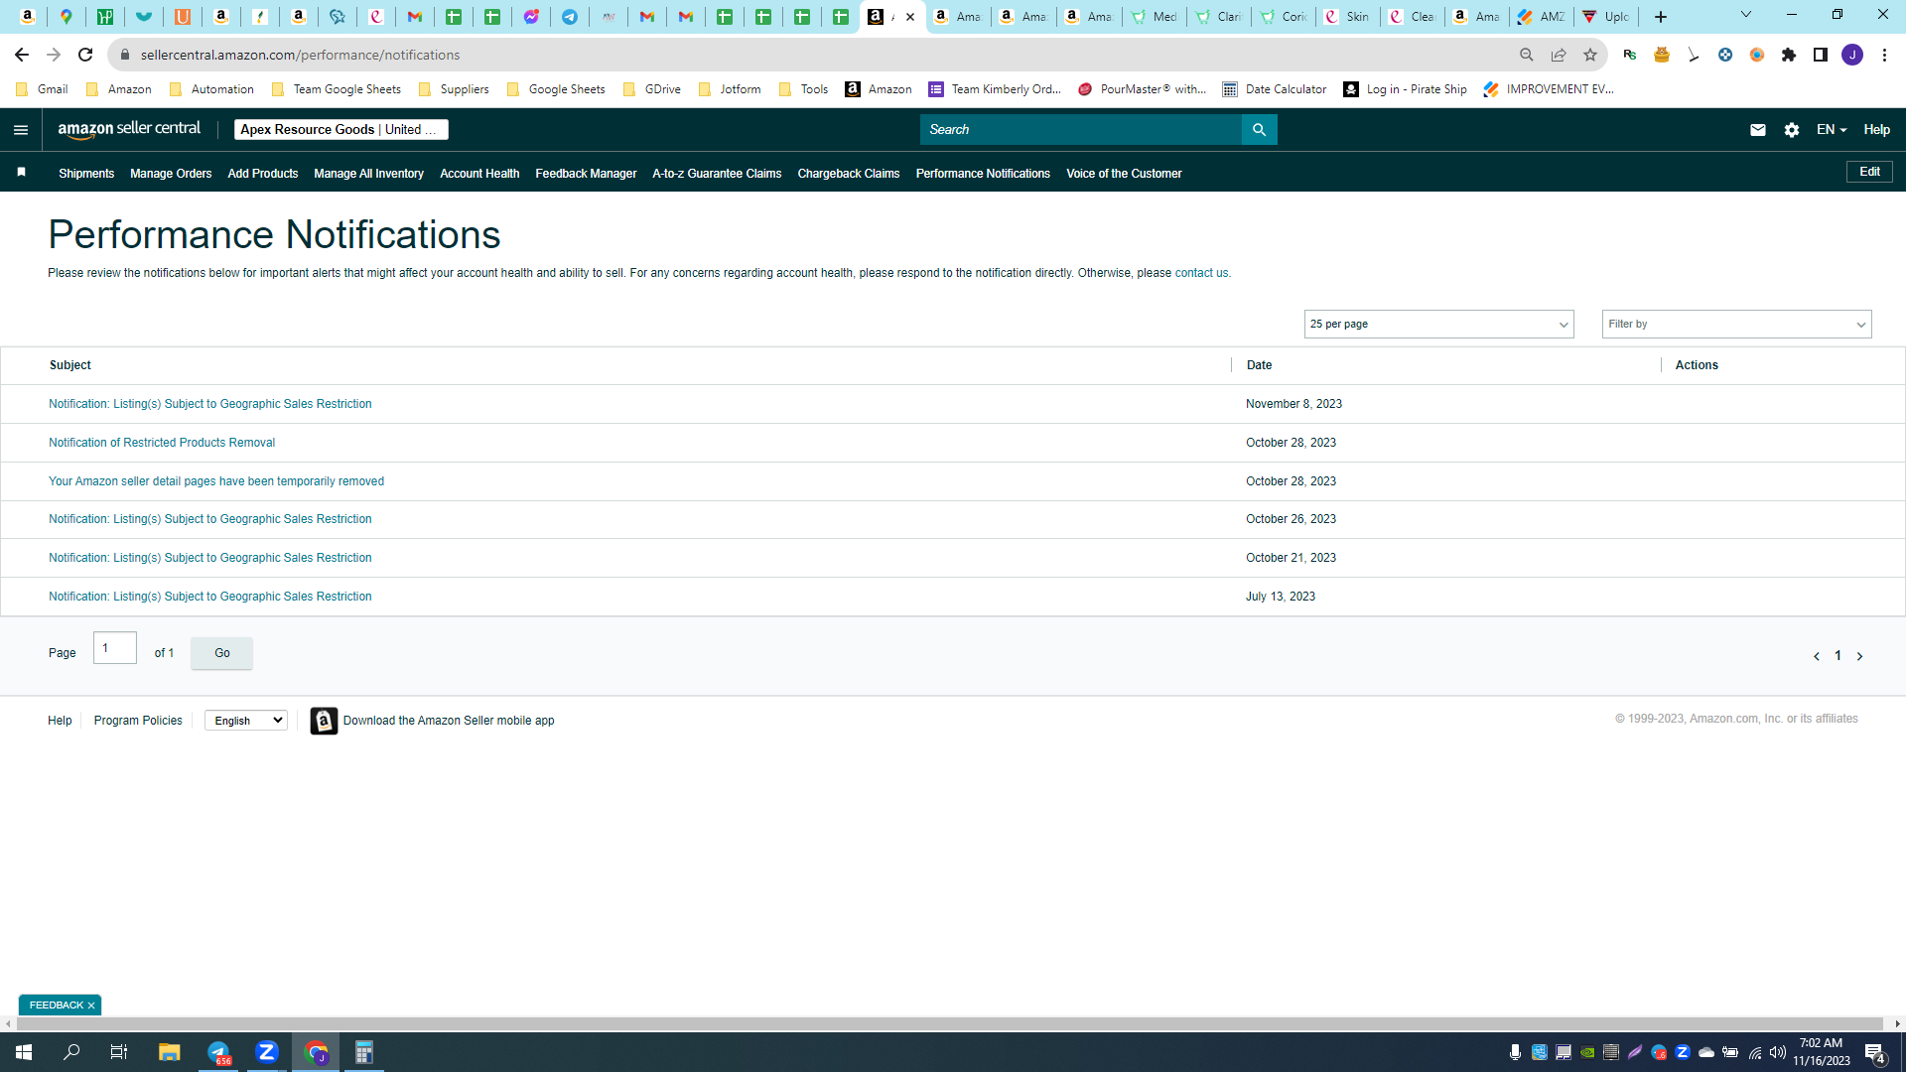Open Manage Orders in the nav bar
The height and width of the screenshot is (1072, 1906).
(x=171, y=174)
